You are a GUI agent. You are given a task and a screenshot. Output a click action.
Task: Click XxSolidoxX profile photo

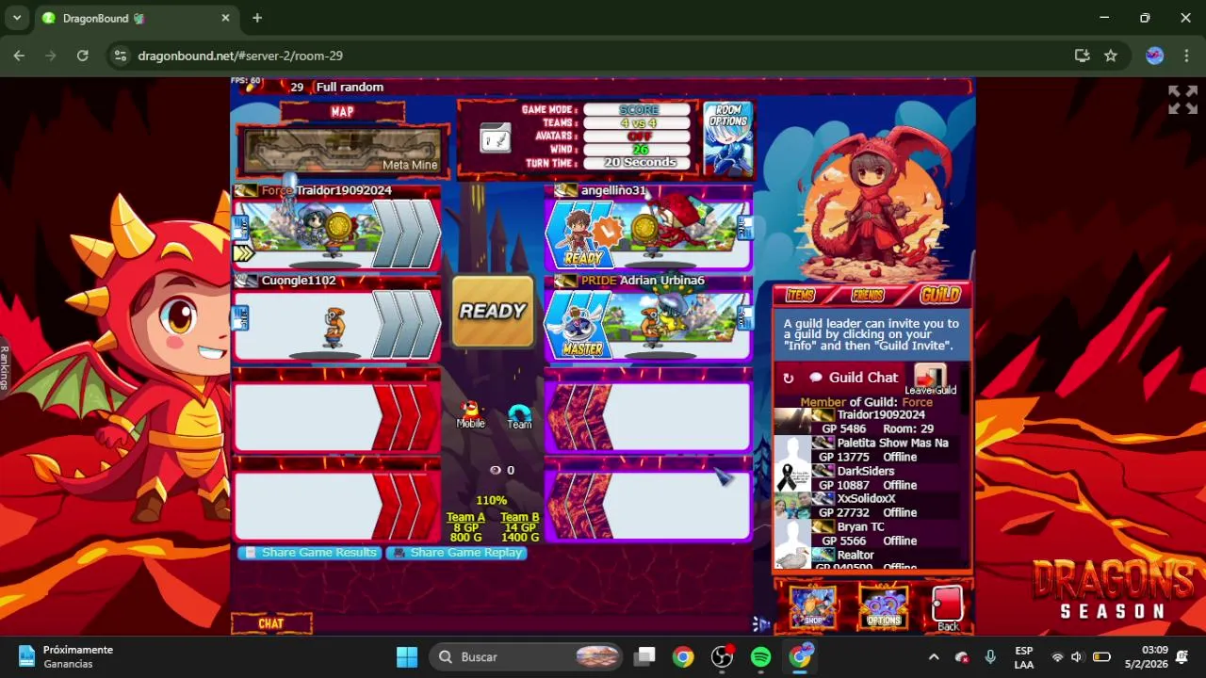[x=791, y=506]
